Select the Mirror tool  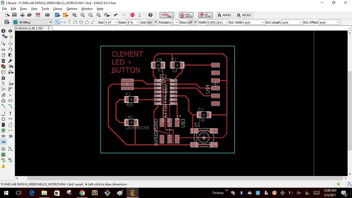click(3, 49)
